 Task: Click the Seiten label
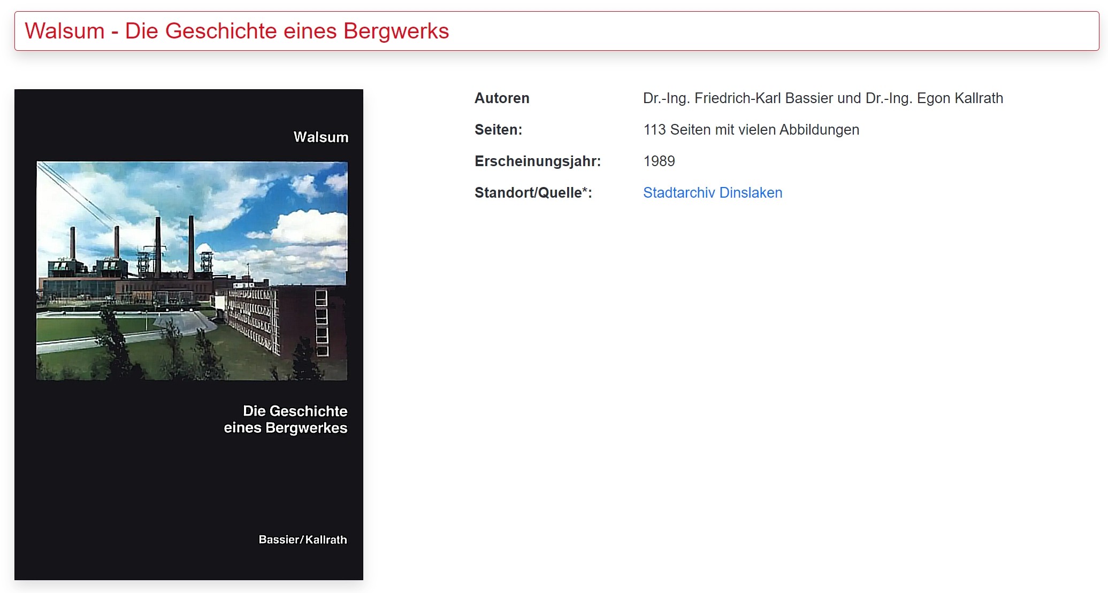click(498, 130)
